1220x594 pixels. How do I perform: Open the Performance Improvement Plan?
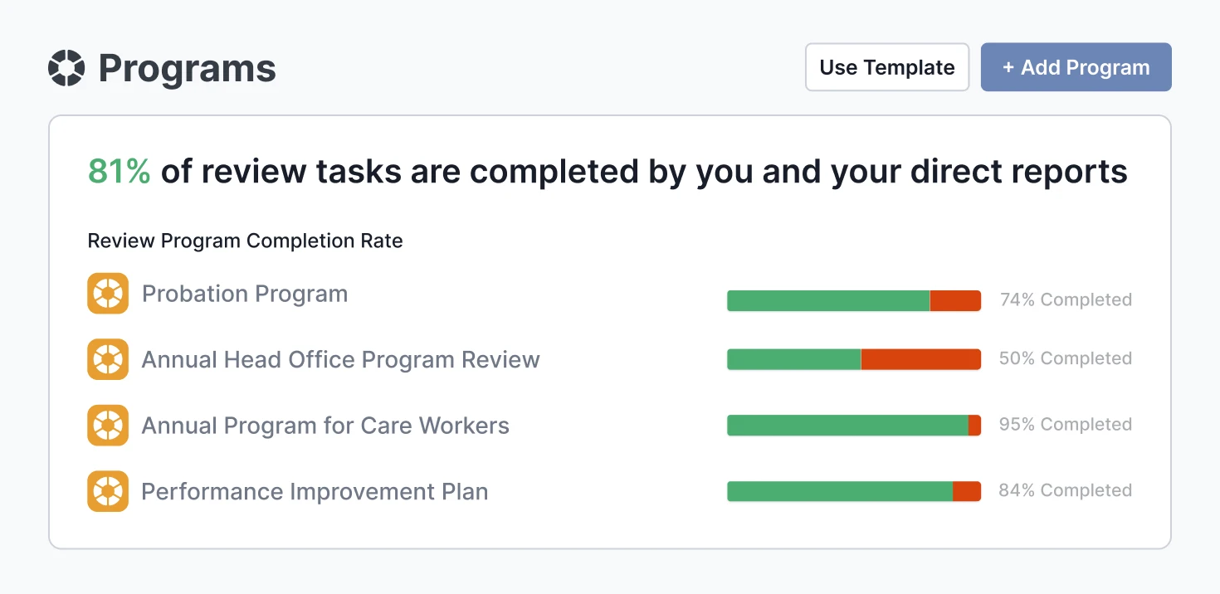click(314, 491)
